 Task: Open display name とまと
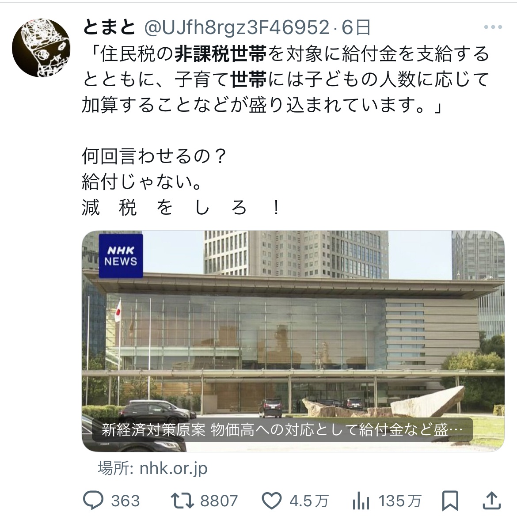point(110,27)
